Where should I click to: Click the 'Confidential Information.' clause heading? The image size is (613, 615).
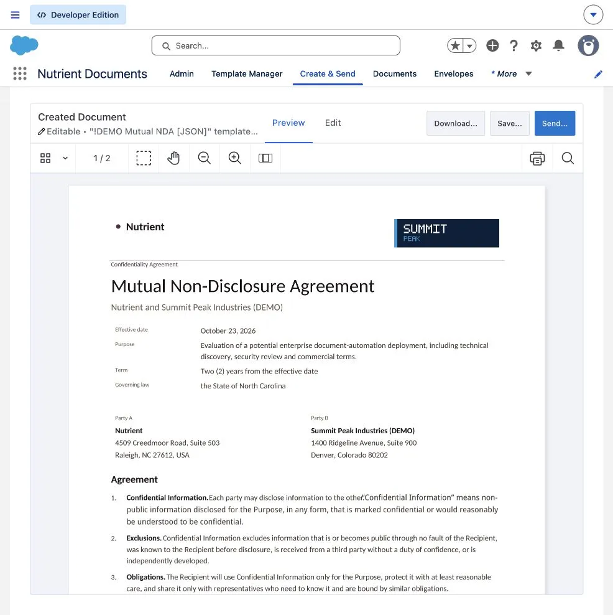[x=167, y=498]
